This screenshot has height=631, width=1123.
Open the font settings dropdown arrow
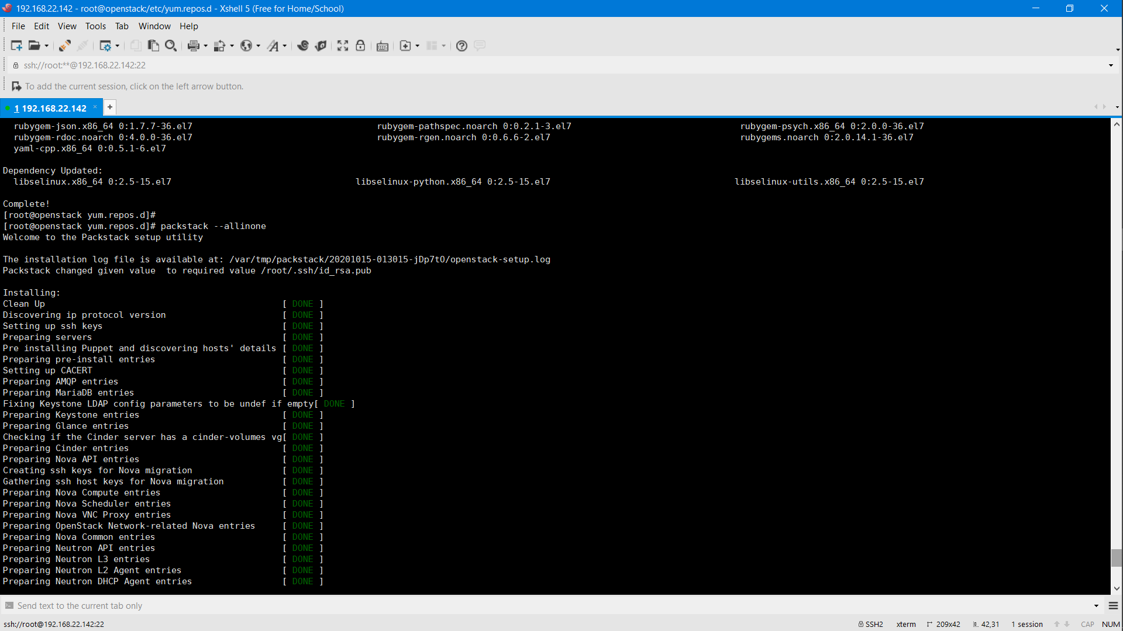click(284, 46)
